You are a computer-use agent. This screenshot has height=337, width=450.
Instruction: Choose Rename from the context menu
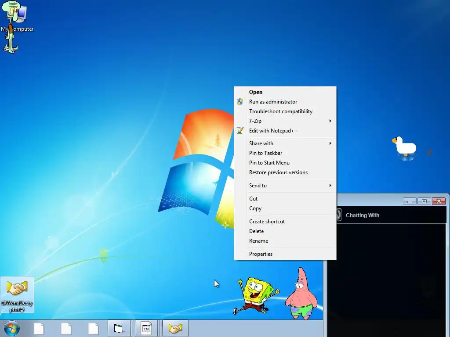tap(285, 241)
